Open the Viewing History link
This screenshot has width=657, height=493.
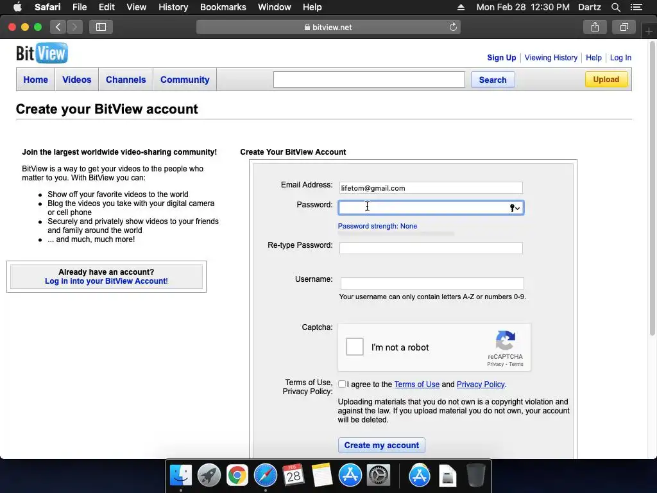point(551,57)
